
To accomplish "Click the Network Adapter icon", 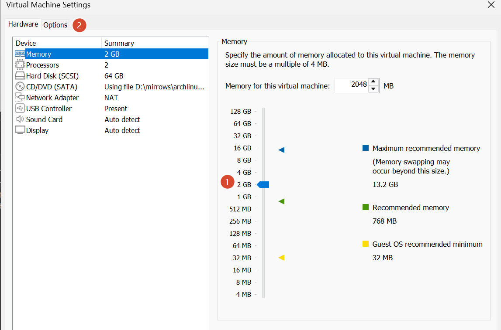I will 20,97.
